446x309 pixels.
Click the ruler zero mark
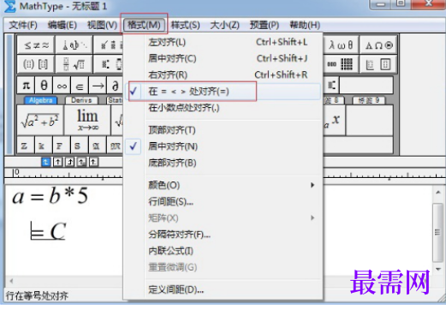pos(17,172)
